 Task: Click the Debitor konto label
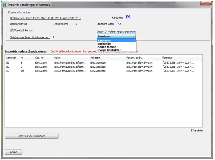(x=18, y=24)
